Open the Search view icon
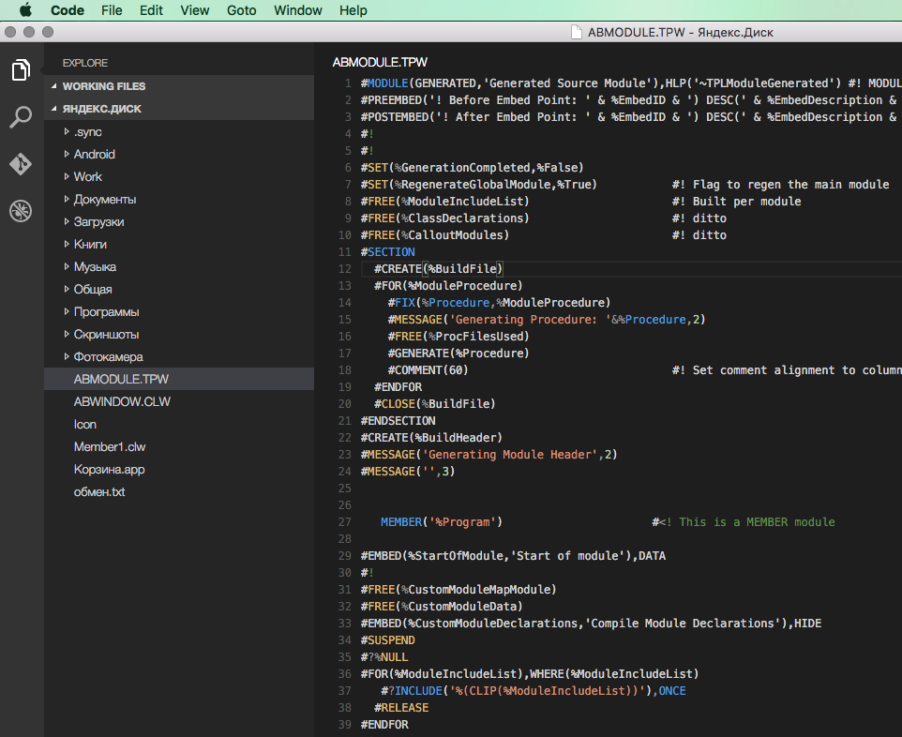902x737 pixels. point(21,117)
